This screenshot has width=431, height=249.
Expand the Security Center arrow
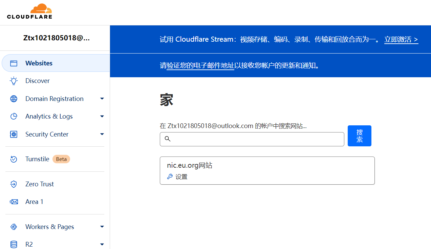102,134
